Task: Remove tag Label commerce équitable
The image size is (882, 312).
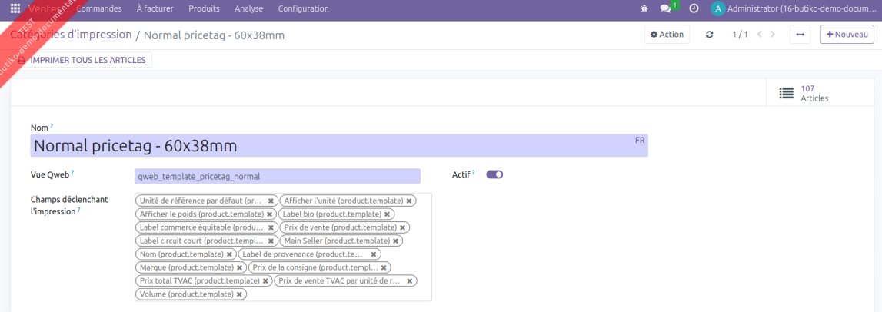Action: (271, 227)
